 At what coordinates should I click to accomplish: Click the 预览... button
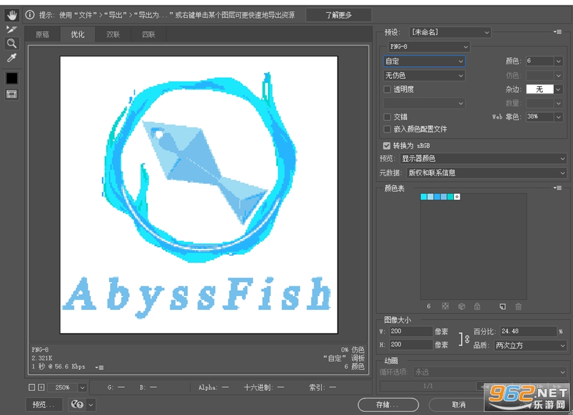(x=44, y=404)
